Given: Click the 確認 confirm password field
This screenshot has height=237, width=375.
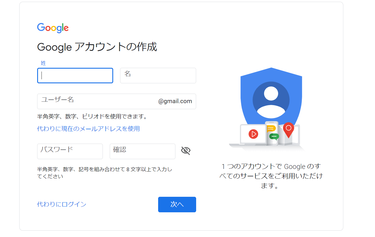Looking at the screenshot, I should pos(143,151).
